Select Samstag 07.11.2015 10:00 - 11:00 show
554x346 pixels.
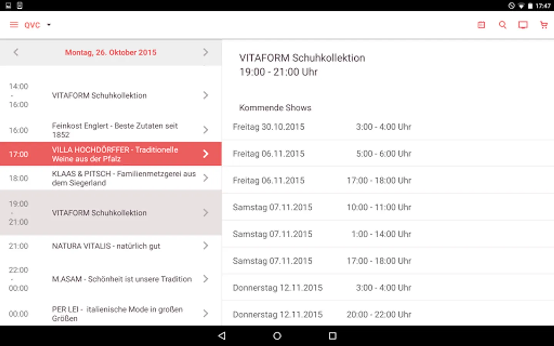click(x=388, y=207)
